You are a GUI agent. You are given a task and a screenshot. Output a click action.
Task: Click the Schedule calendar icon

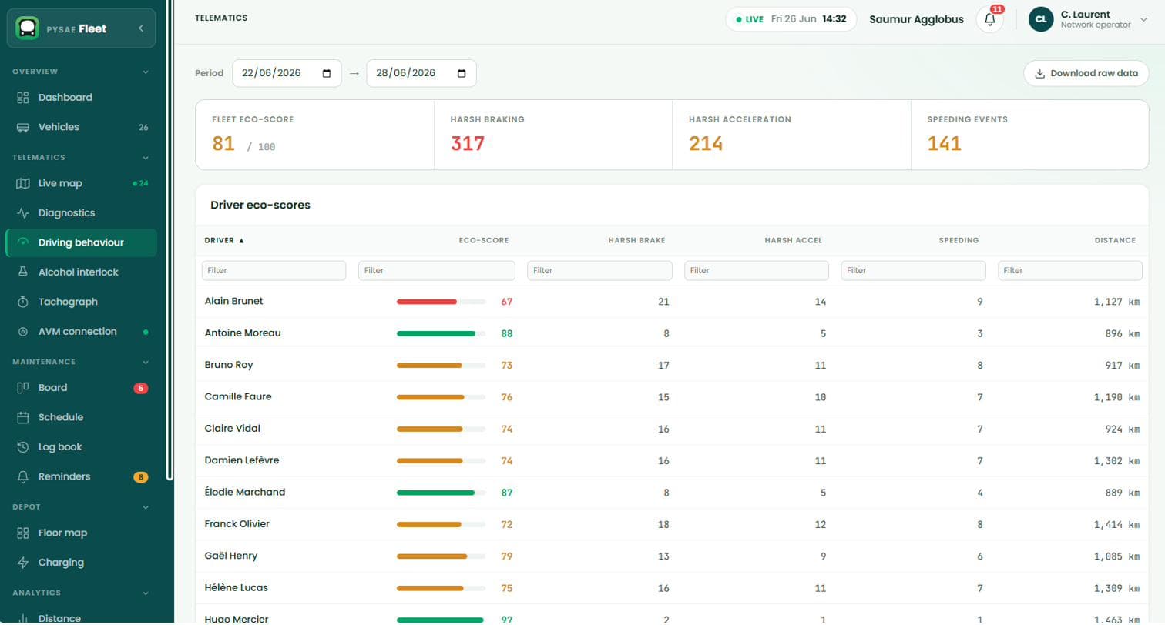[23, 417]
